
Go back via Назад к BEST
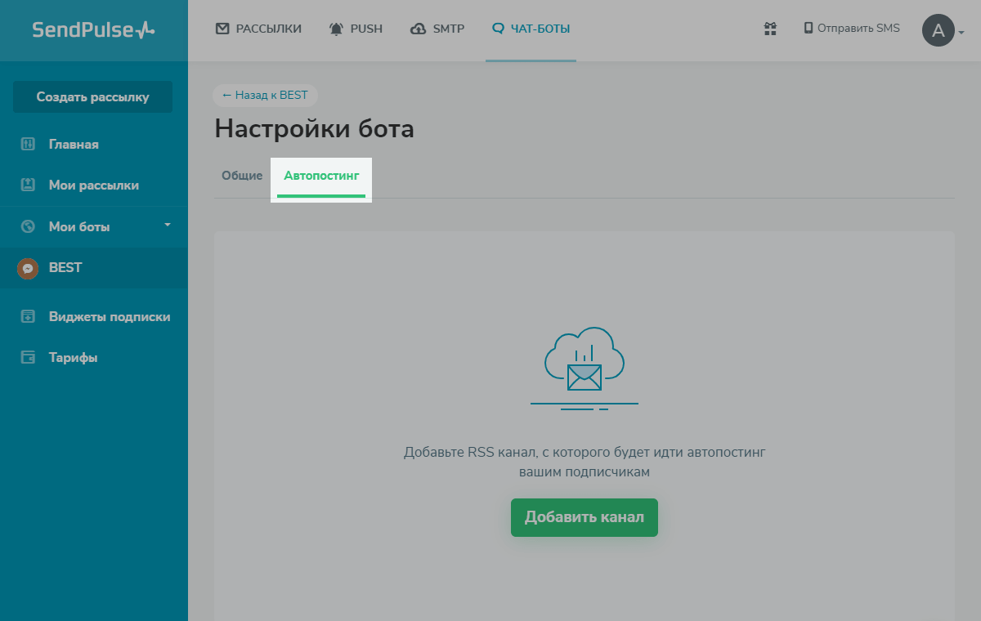click(x=265, y=95)
